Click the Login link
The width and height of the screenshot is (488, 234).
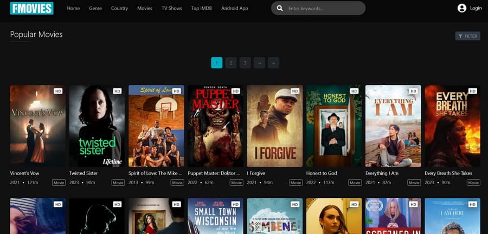coord(476,8)
